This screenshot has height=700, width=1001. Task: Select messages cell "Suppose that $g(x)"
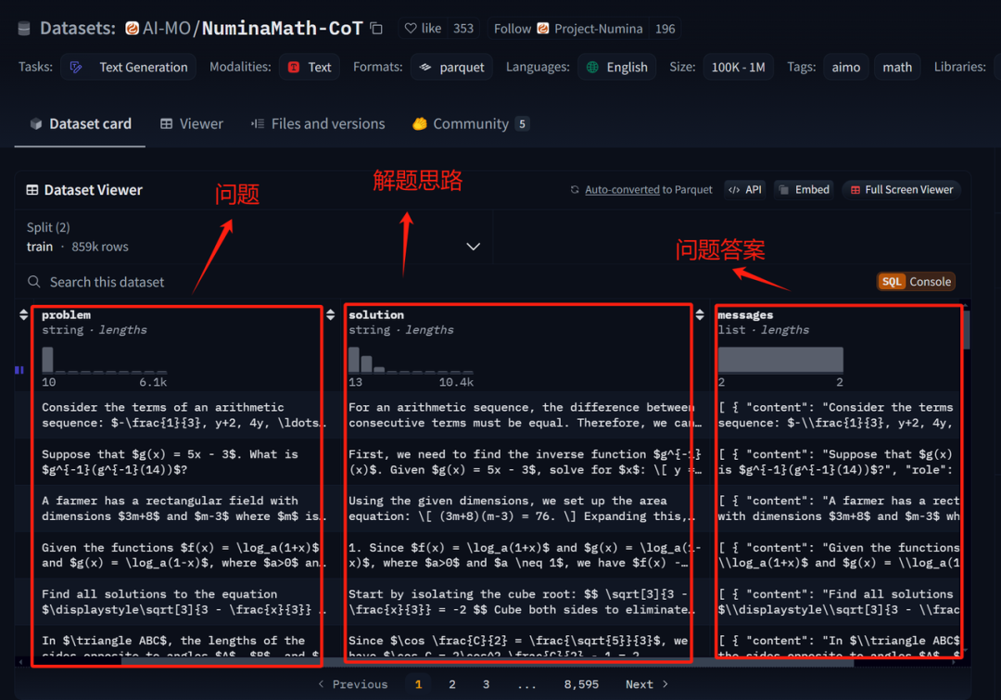coord(838,462)
